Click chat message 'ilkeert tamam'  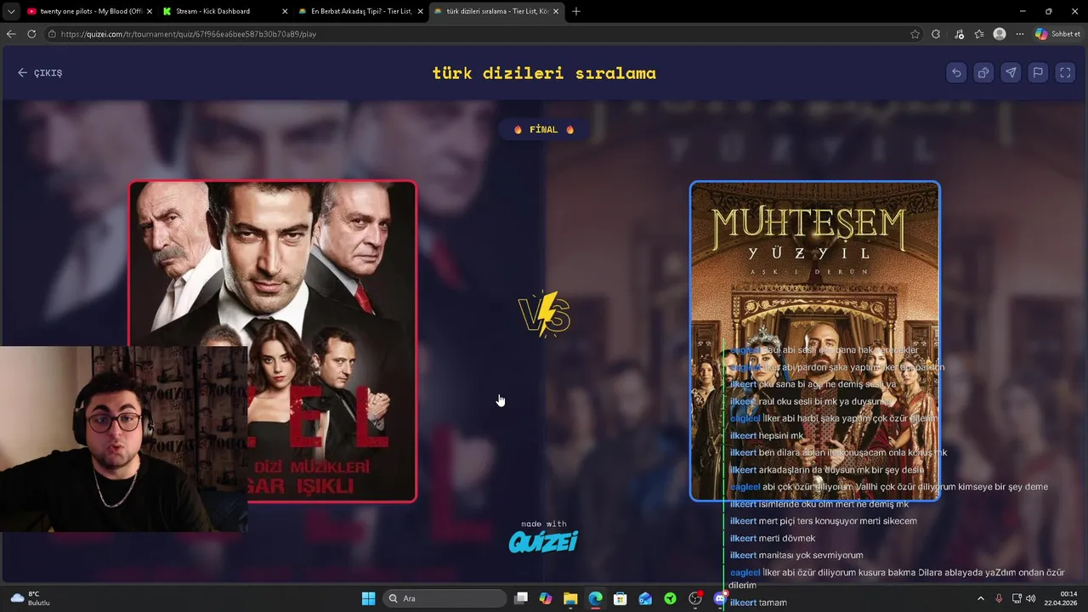[758, 603]
